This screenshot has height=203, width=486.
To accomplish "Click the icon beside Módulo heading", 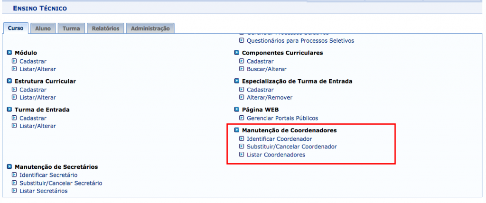I will (x=9, y=53).
